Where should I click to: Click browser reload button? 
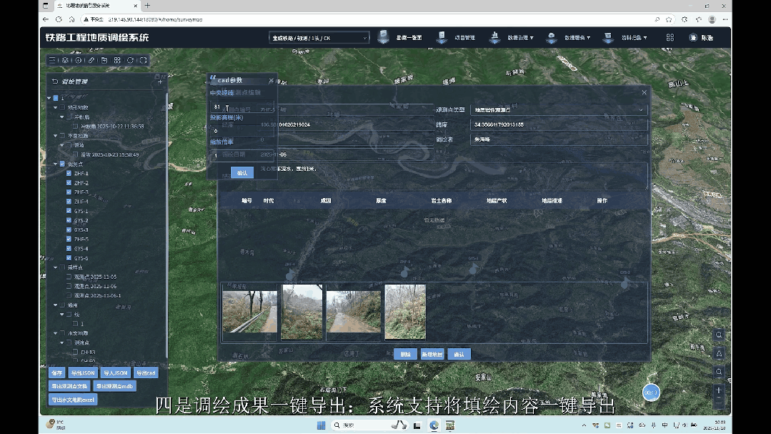tap(59, 19)
